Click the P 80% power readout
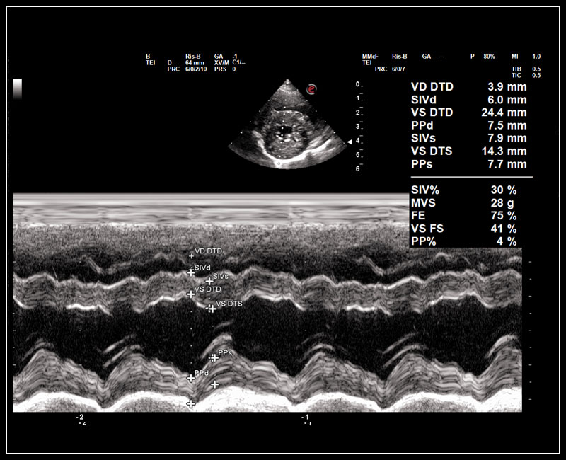The height and width of the screenshot is (460, 566). click(x=483, y=56)
